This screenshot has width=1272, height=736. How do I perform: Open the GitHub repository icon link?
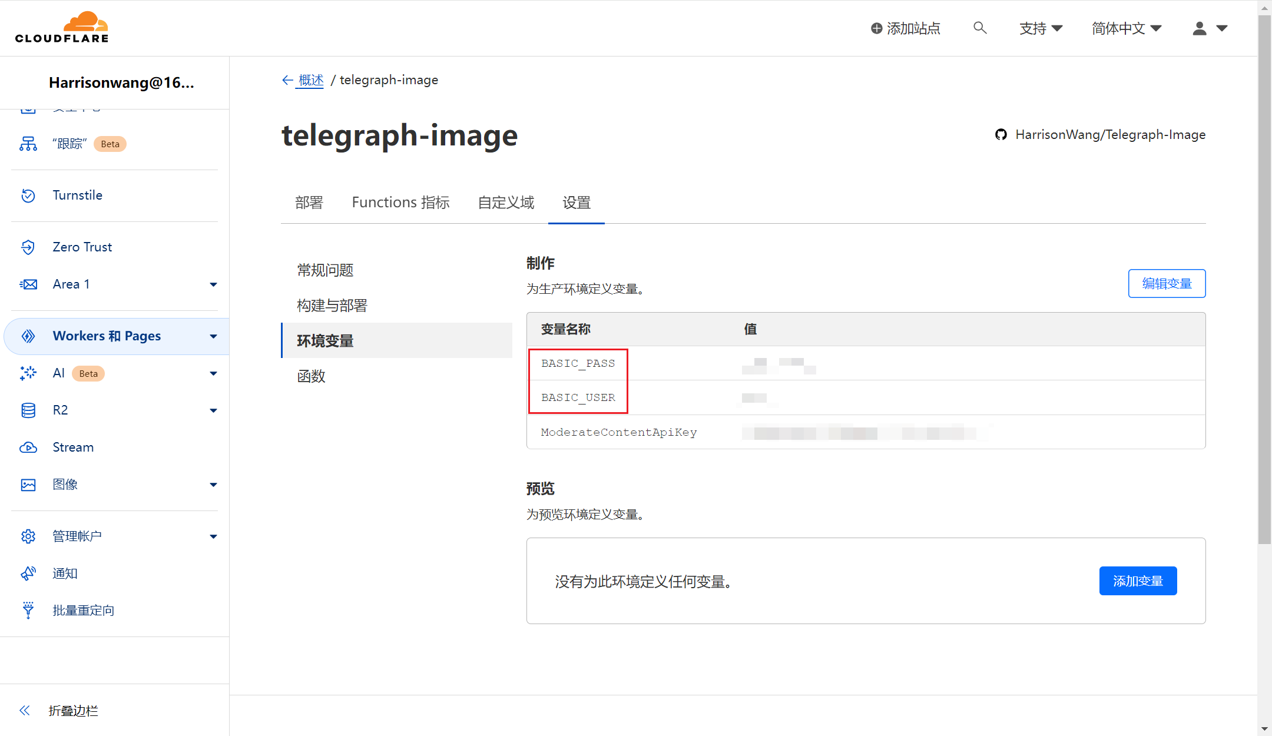pos(1001,135)
